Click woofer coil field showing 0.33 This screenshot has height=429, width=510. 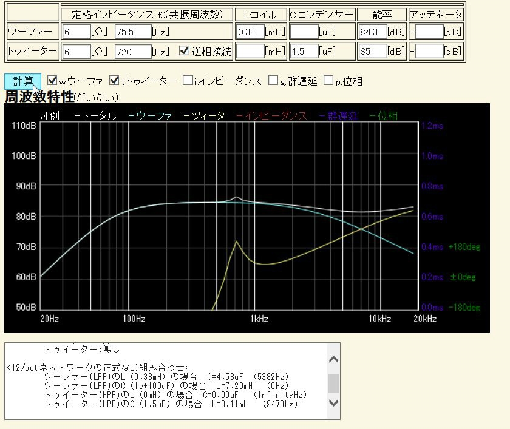tap(250, 32)
